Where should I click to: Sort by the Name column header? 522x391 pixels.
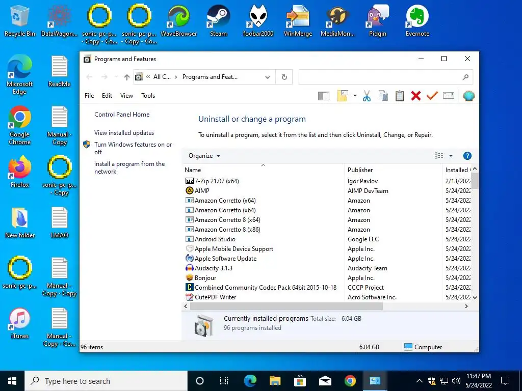(x=193, y=170)
